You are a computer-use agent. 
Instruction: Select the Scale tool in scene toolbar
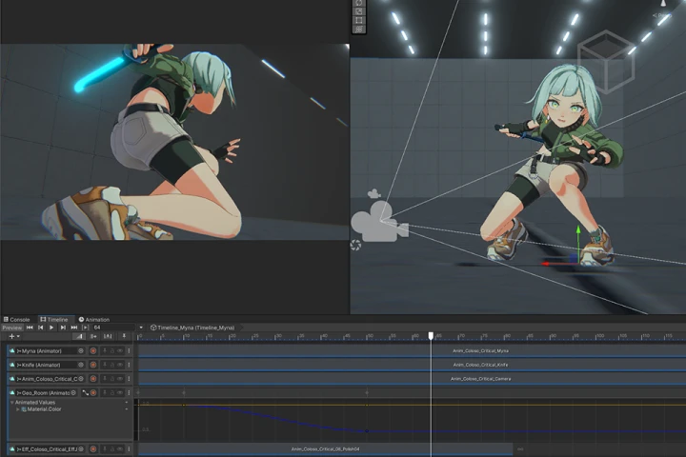tap(359, 11)
